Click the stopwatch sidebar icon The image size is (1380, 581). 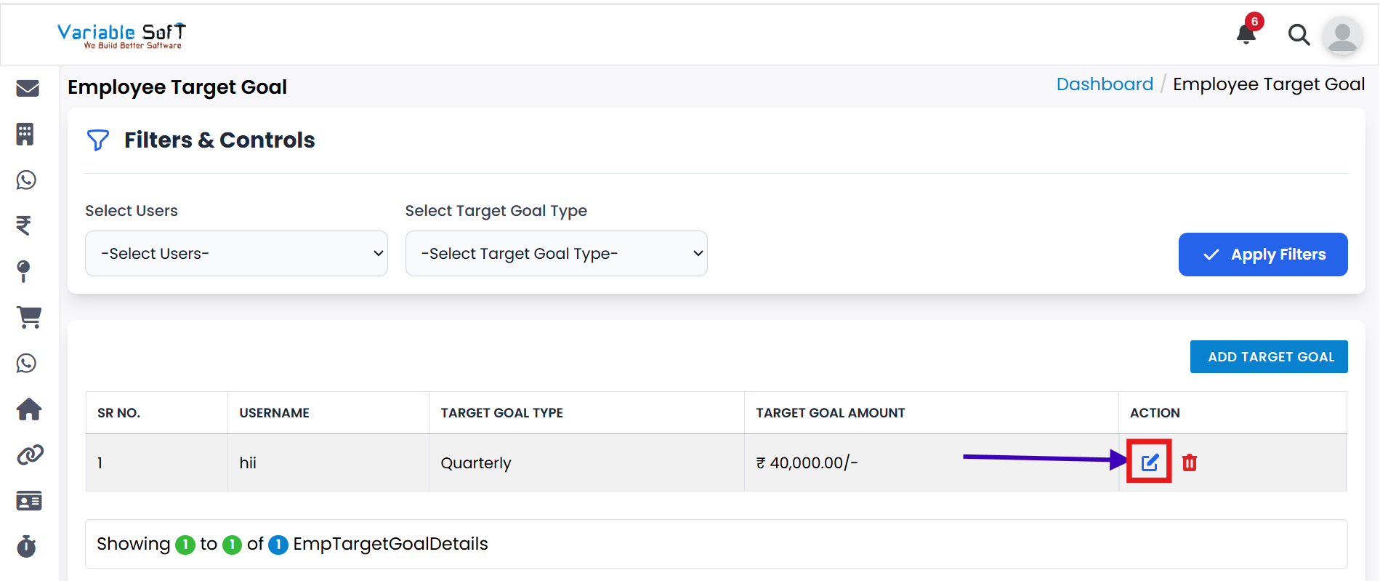27,546
